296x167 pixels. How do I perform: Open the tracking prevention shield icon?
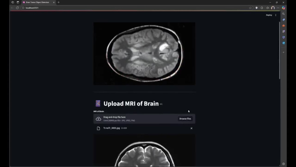256,8
